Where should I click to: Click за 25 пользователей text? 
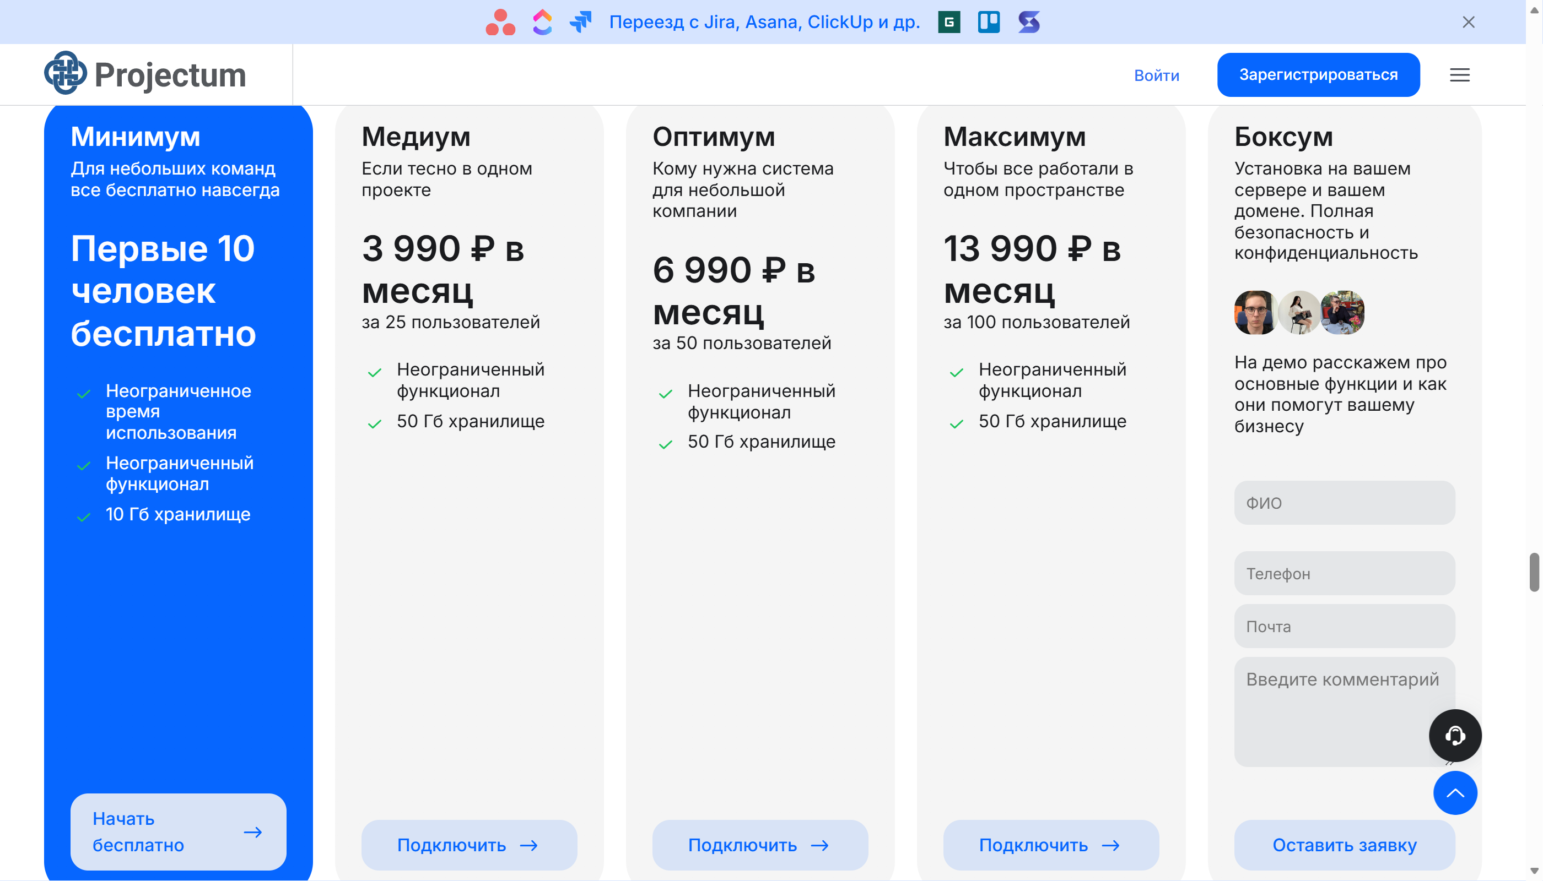pyautogui.click(x=451, y=322)
